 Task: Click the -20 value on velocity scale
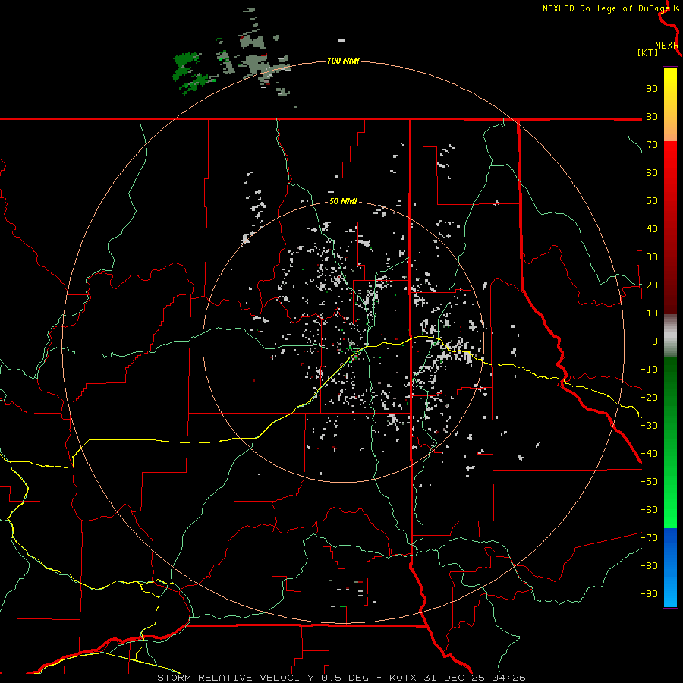[x=649, y=398]
